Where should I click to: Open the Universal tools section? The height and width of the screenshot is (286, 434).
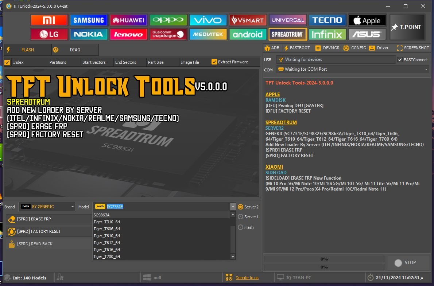(288, 20)
